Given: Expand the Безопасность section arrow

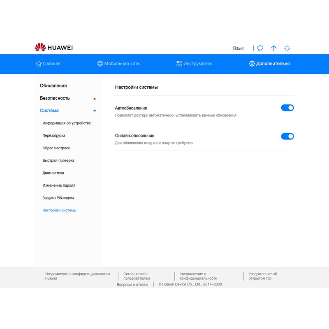Looking at the screenshot, I should tap(95, 99).
